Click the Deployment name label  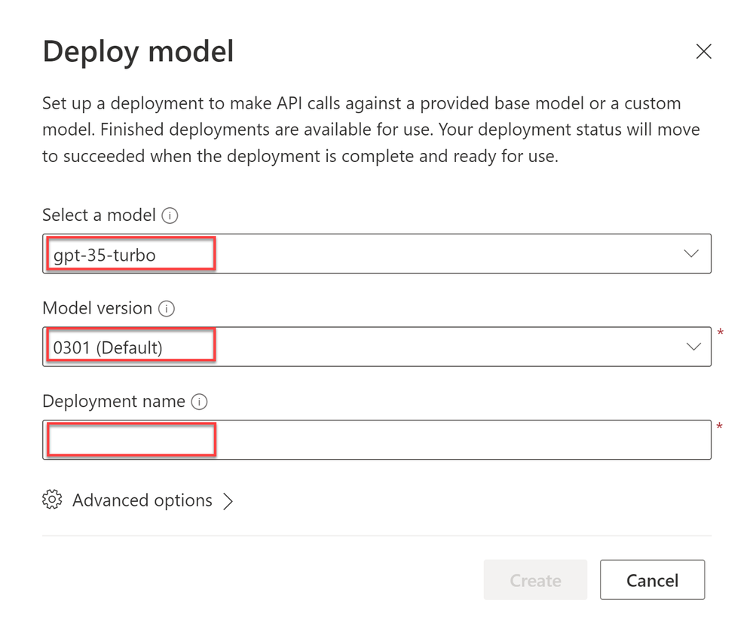[x=114, y=402]
